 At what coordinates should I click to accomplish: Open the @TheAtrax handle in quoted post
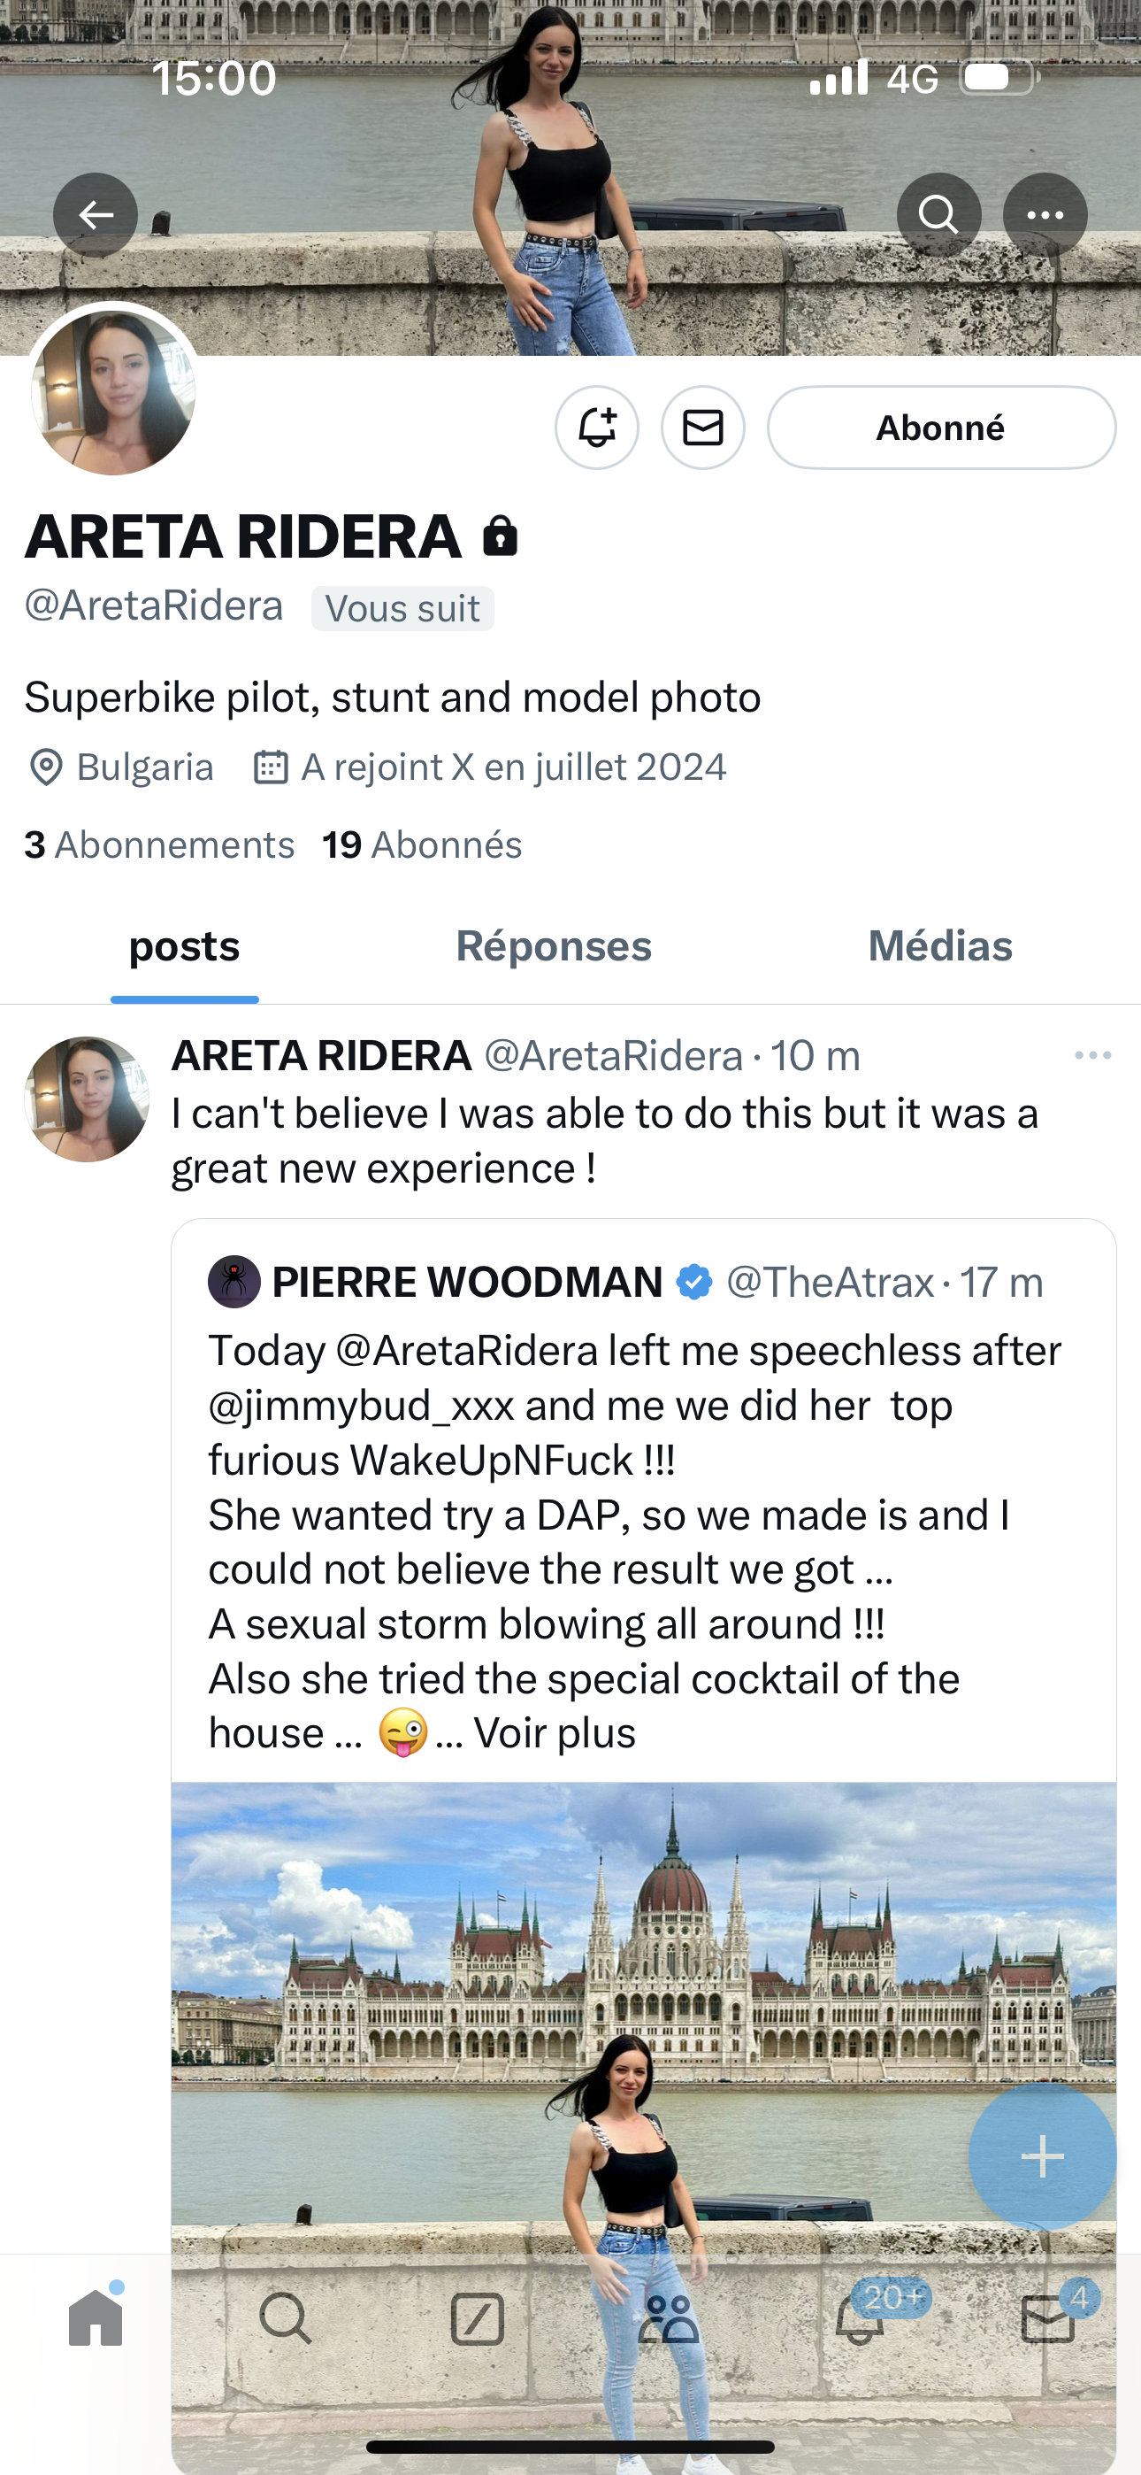pos(830,1282)
